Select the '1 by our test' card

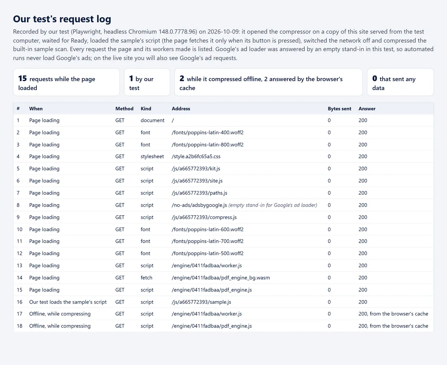pyautogui.click(x=147, y=82)
